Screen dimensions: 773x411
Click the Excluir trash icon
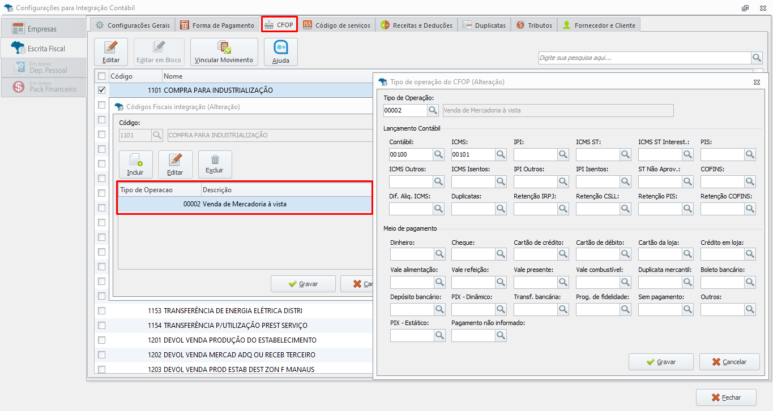click(215, 160)
